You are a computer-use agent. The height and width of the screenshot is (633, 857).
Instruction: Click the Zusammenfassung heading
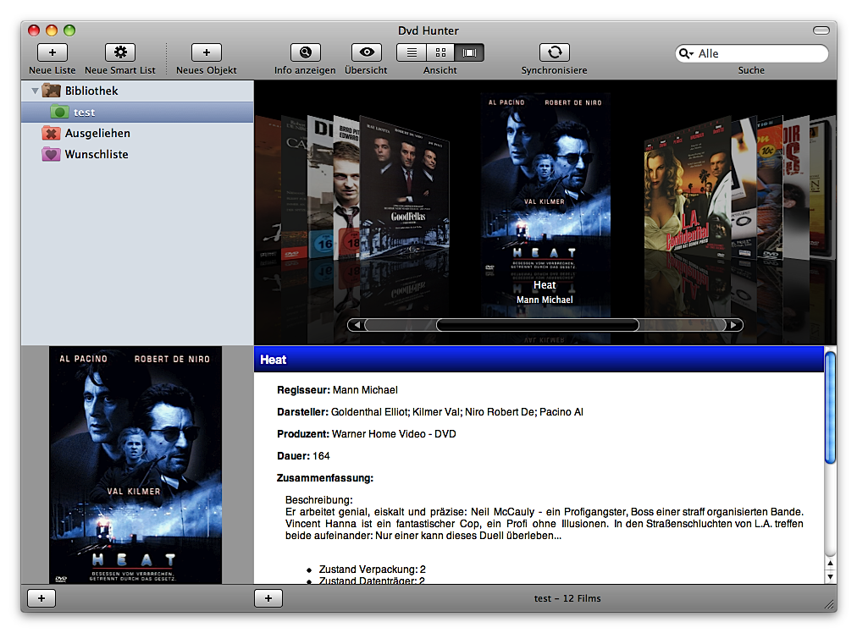[x=324, y=478]
